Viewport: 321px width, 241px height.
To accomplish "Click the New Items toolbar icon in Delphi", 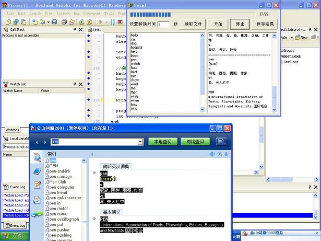I will [35, 22].
